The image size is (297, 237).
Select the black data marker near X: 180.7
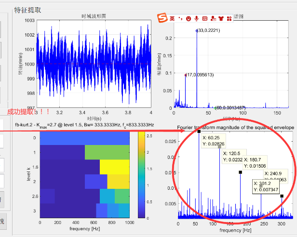241,172
